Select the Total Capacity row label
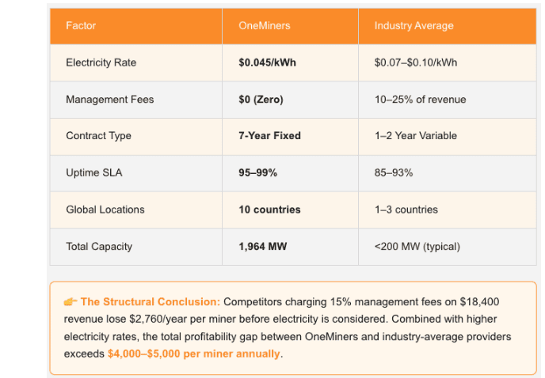545x378 pixels. [99, 247]
